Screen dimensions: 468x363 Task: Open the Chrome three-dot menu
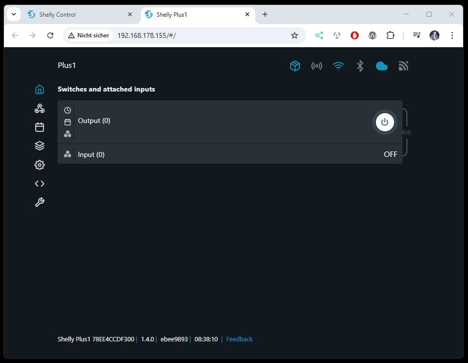point(452,35)
